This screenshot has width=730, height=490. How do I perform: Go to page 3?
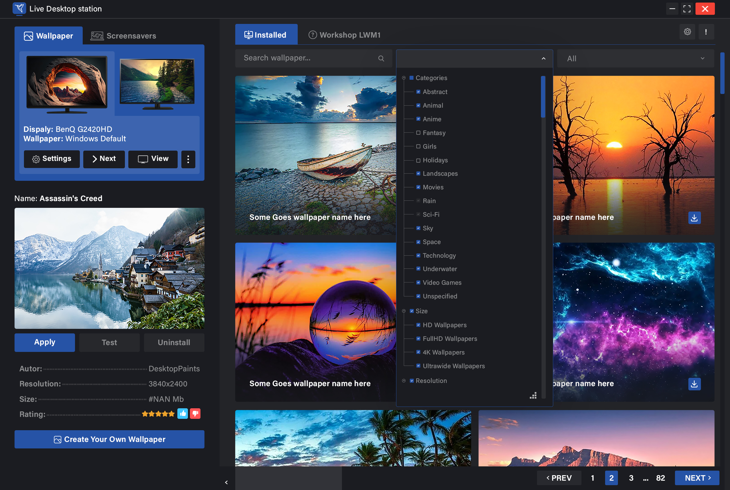(x=631, y=478)
